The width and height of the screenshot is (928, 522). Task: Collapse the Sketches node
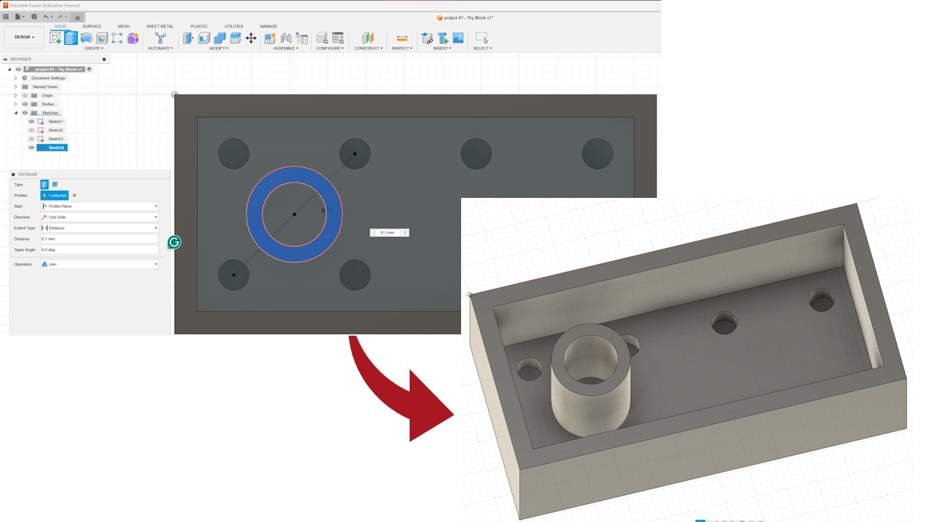pyautogui.click(x=16, y=113)
